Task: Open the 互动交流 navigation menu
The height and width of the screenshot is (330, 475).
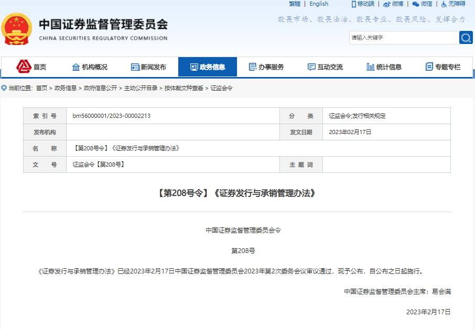Action: pyautogui.click(x=325, y=67)
